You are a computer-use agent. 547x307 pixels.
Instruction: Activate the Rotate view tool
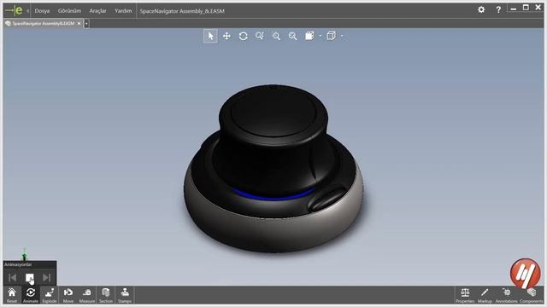(243, 36)
